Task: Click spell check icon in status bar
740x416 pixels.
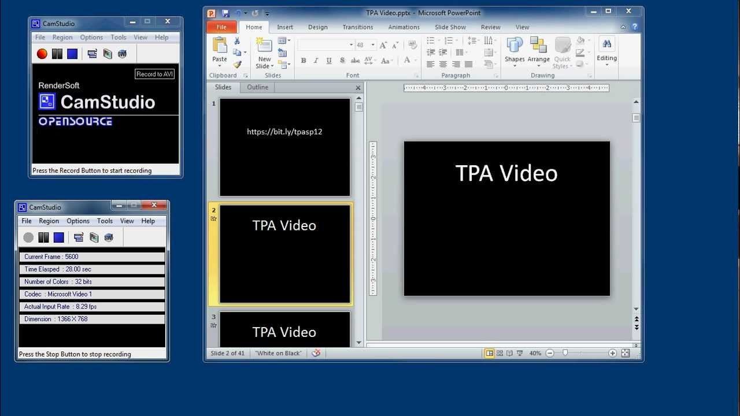Action: (x=316, y=353)
